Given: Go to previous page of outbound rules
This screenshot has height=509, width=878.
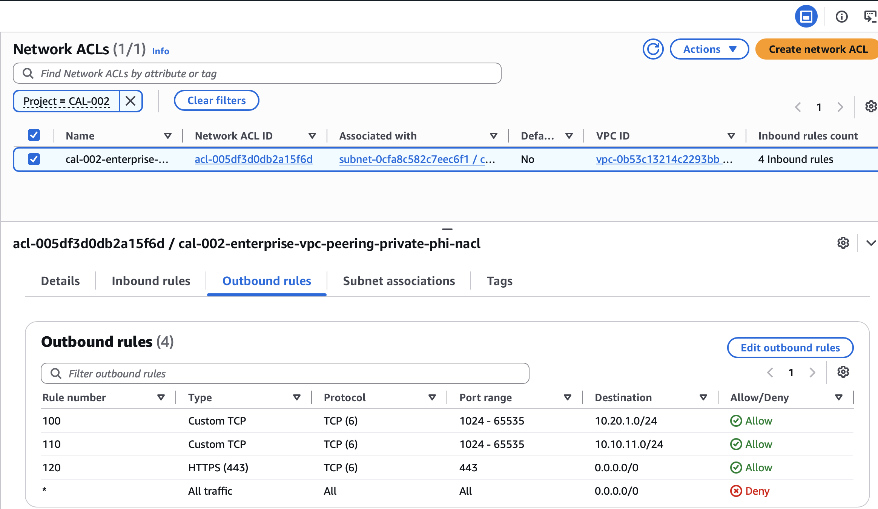Looking at the screenshot, I should pos(770,373).
